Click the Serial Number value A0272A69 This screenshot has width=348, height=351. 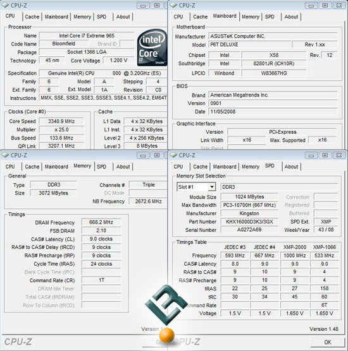(249, 229)
